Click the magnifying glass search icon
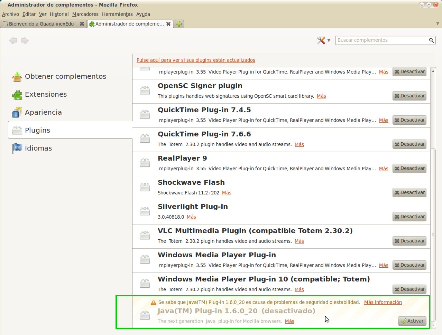 pyautogui.click(x=431, y=40)
